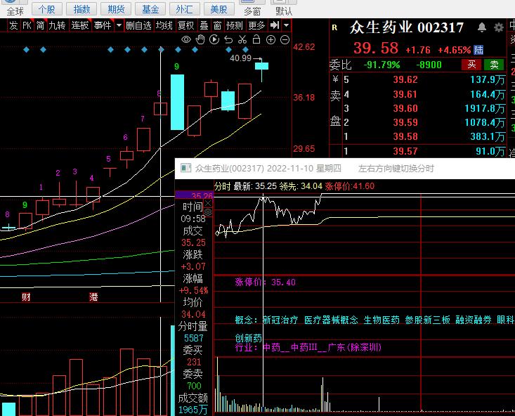Click the 参股新三板 concept link

pos(428,320)
